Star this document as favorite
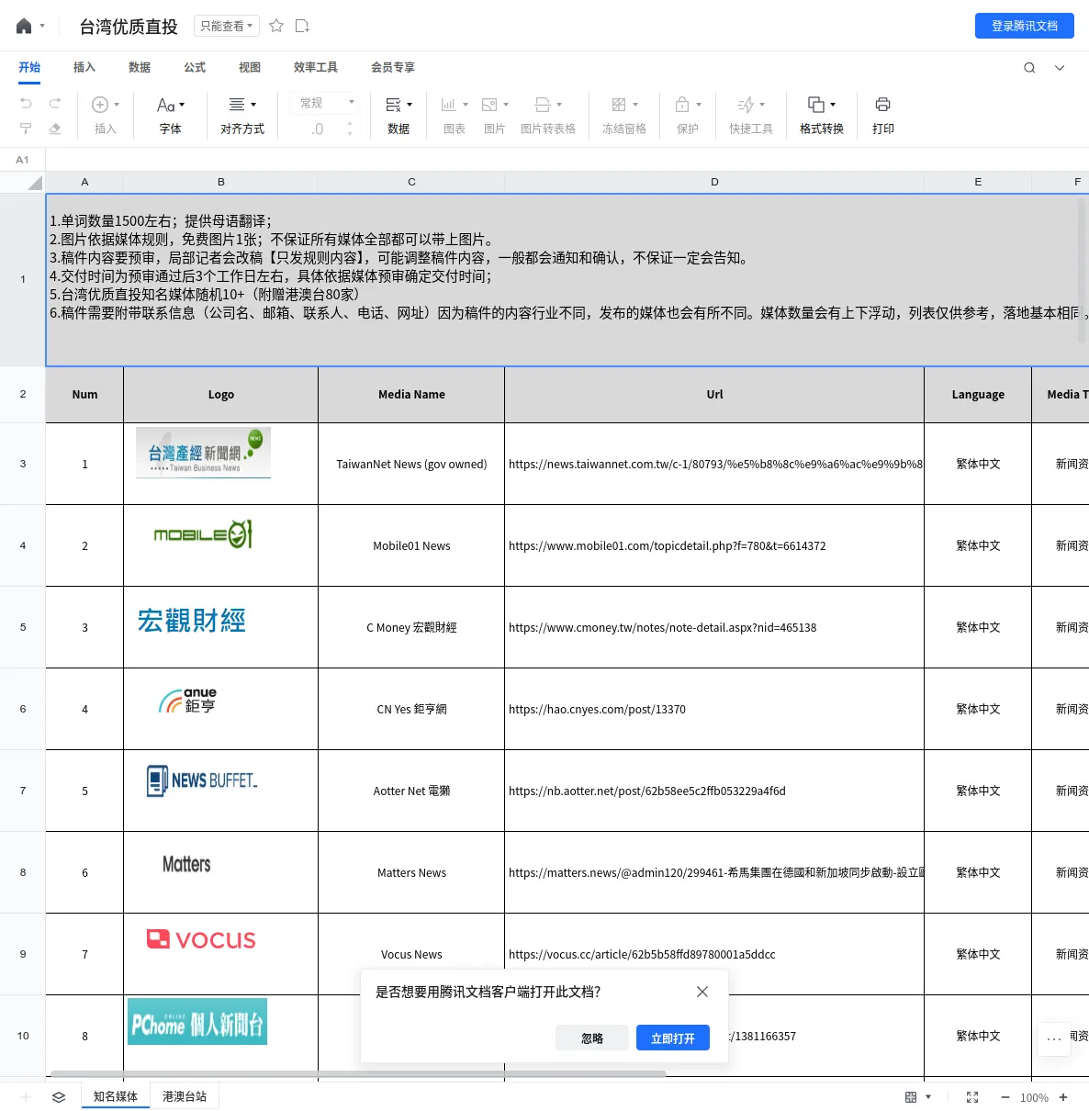Screen dimensions: 1089x1111 [276, 26]
